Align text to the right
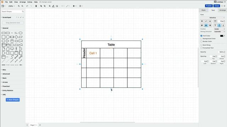The image size is (227, 127). click(x=210, y=25)
